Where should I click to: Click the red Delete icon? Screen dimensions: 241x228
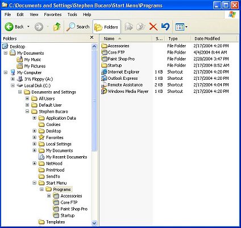153,27
